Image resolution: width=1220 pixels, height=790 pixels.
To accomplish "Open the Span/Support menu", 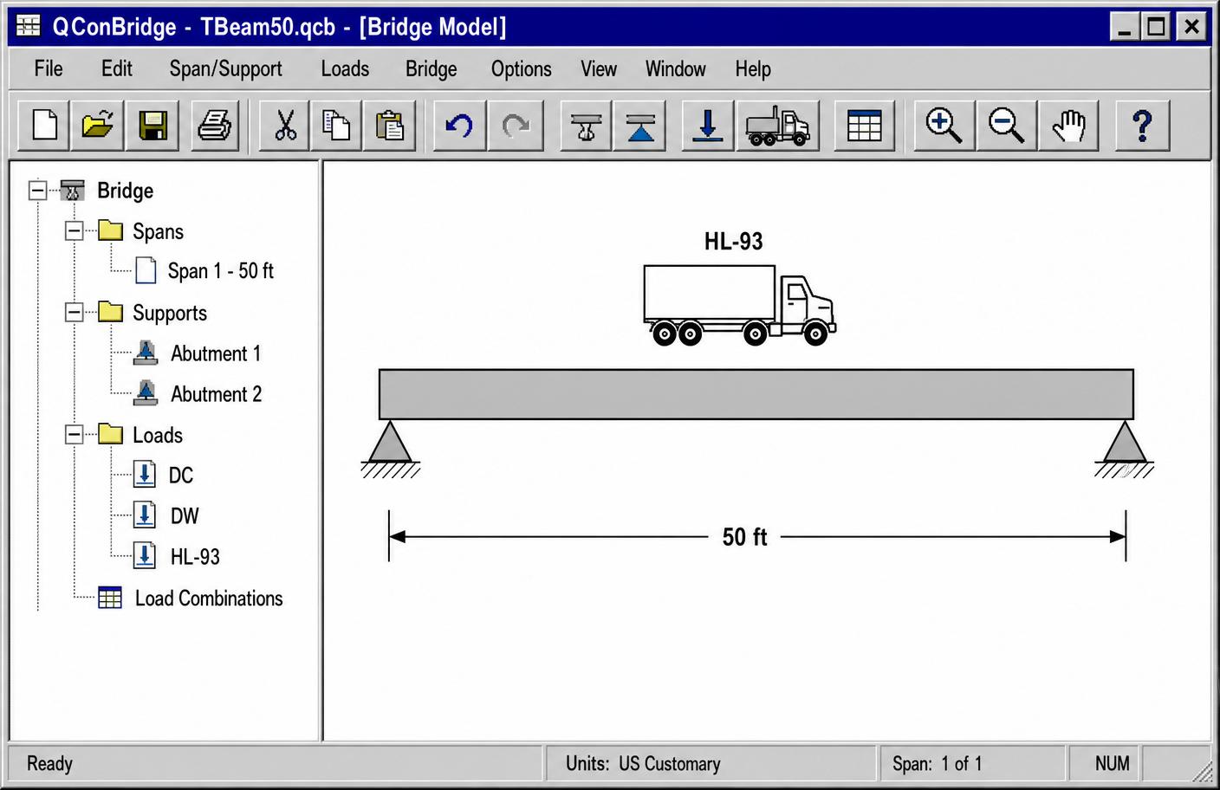I will pos(225,69).
